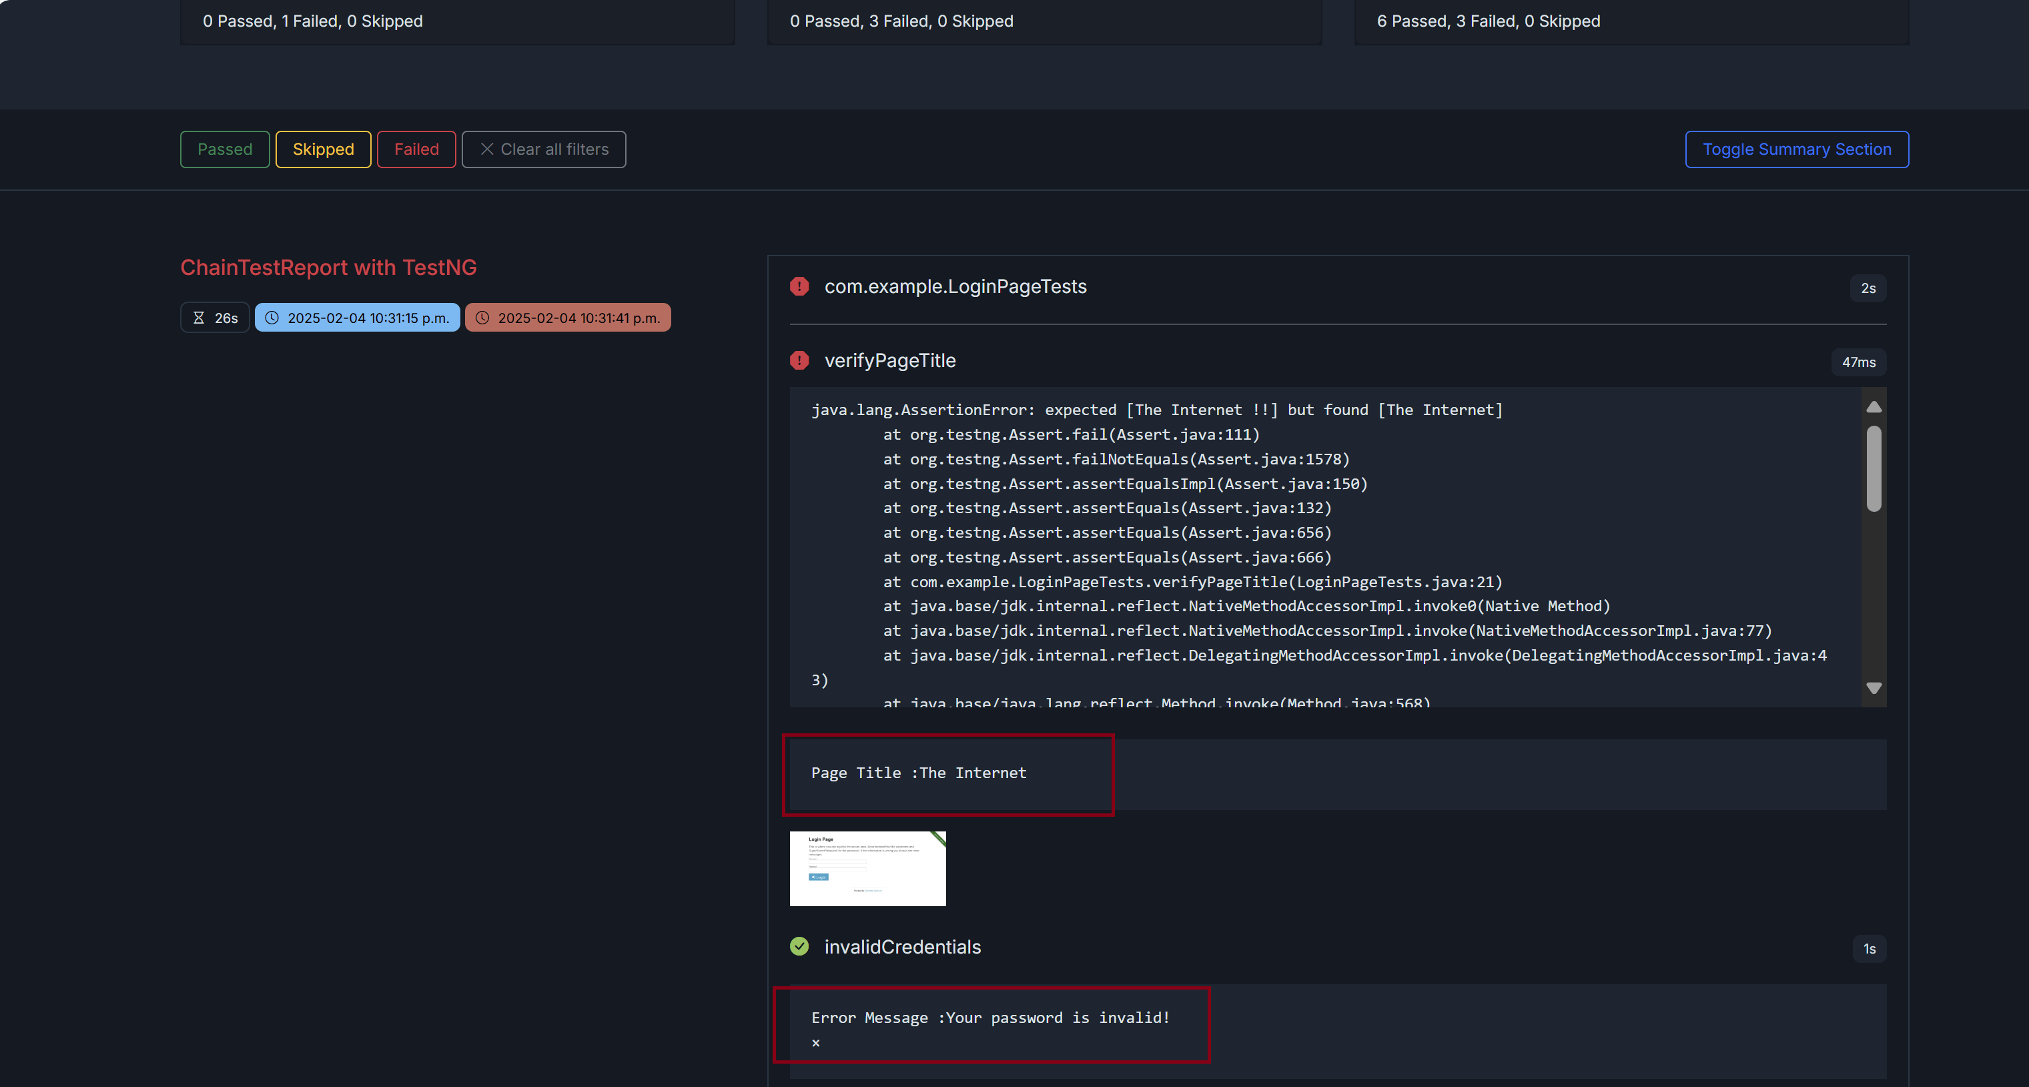Click the red failed icon beside com.example.LoginPageTests
The width and height of the screenshot is (2029, 1087).
(799, 287)
